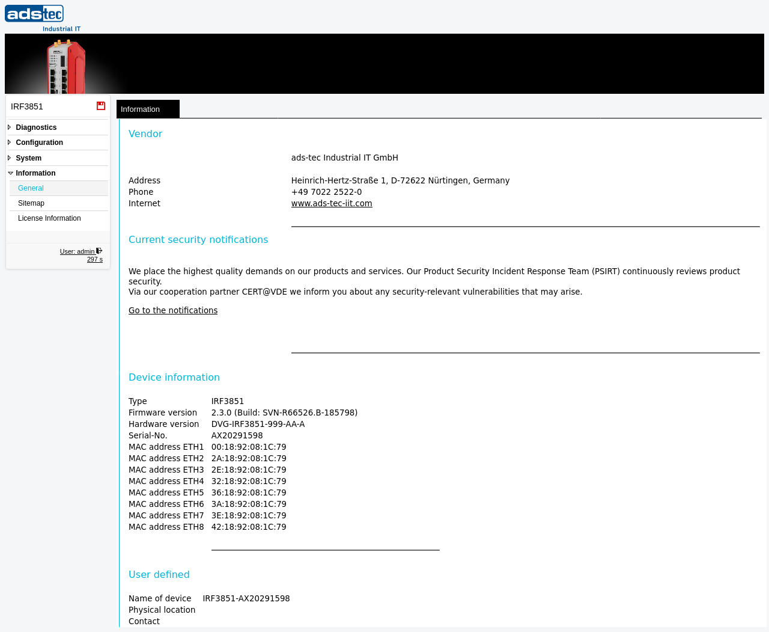
Task: Select the Information tab
Action: click(148, 109)
